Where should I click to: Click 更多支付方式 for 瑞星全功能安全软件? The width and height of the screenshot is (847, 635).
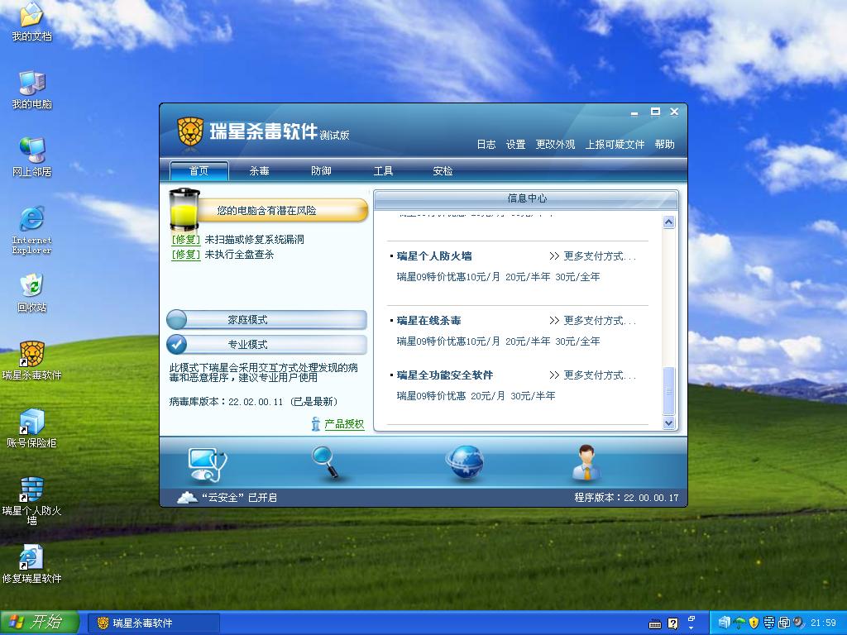592,375
